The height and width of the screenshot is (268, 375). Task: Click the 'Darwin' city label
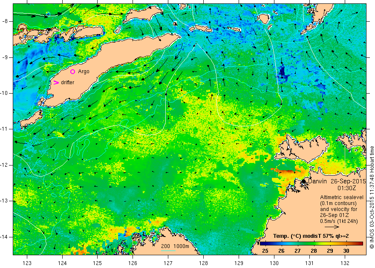pos(317,181)
